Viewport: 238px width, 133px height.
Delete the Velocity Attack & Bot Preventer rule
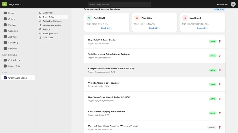click(220, 85)
